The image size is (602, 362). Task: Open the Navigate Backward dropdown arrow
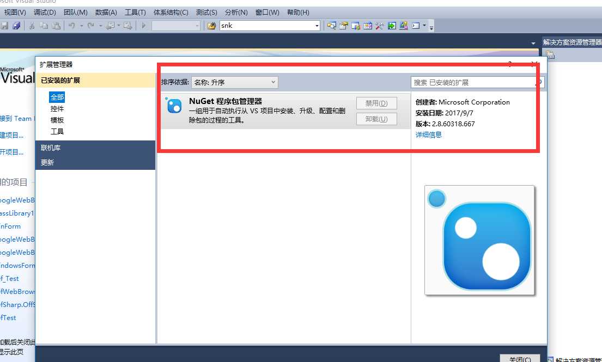tap(119, 26)
